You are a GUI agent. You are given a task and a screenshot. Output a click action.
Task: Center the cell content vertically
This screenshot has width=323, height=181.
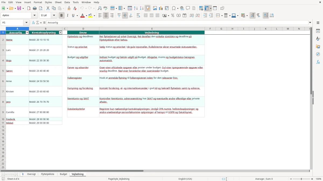pos(125,16)
